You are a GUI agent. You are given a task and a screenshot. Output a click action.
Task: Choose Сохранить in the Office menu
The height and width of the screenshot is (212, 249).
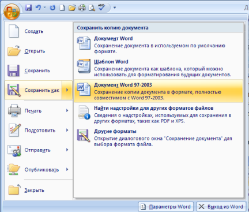coord(39,70)
